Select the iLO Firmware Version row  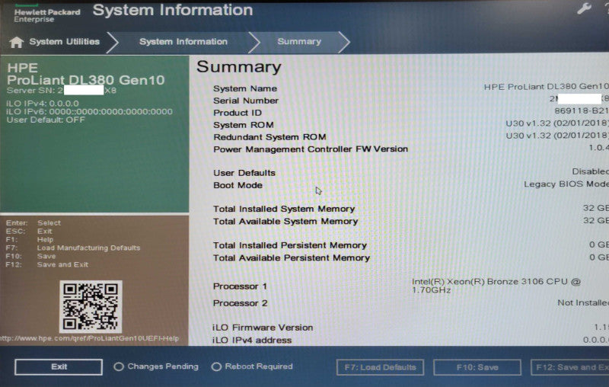[410, 327]
